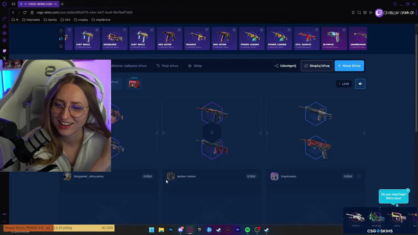Viewport: 418px width, 235px height.
Task: Open Premiere Pro from taskbar
Action: (238, 230)
